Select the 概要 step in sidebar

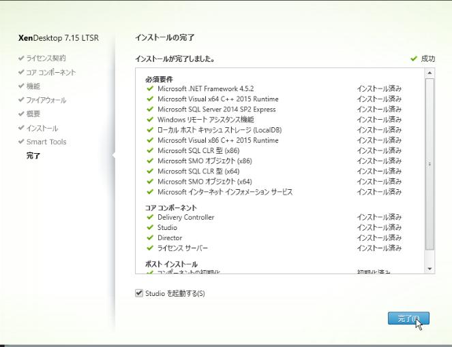pos(33,114)
